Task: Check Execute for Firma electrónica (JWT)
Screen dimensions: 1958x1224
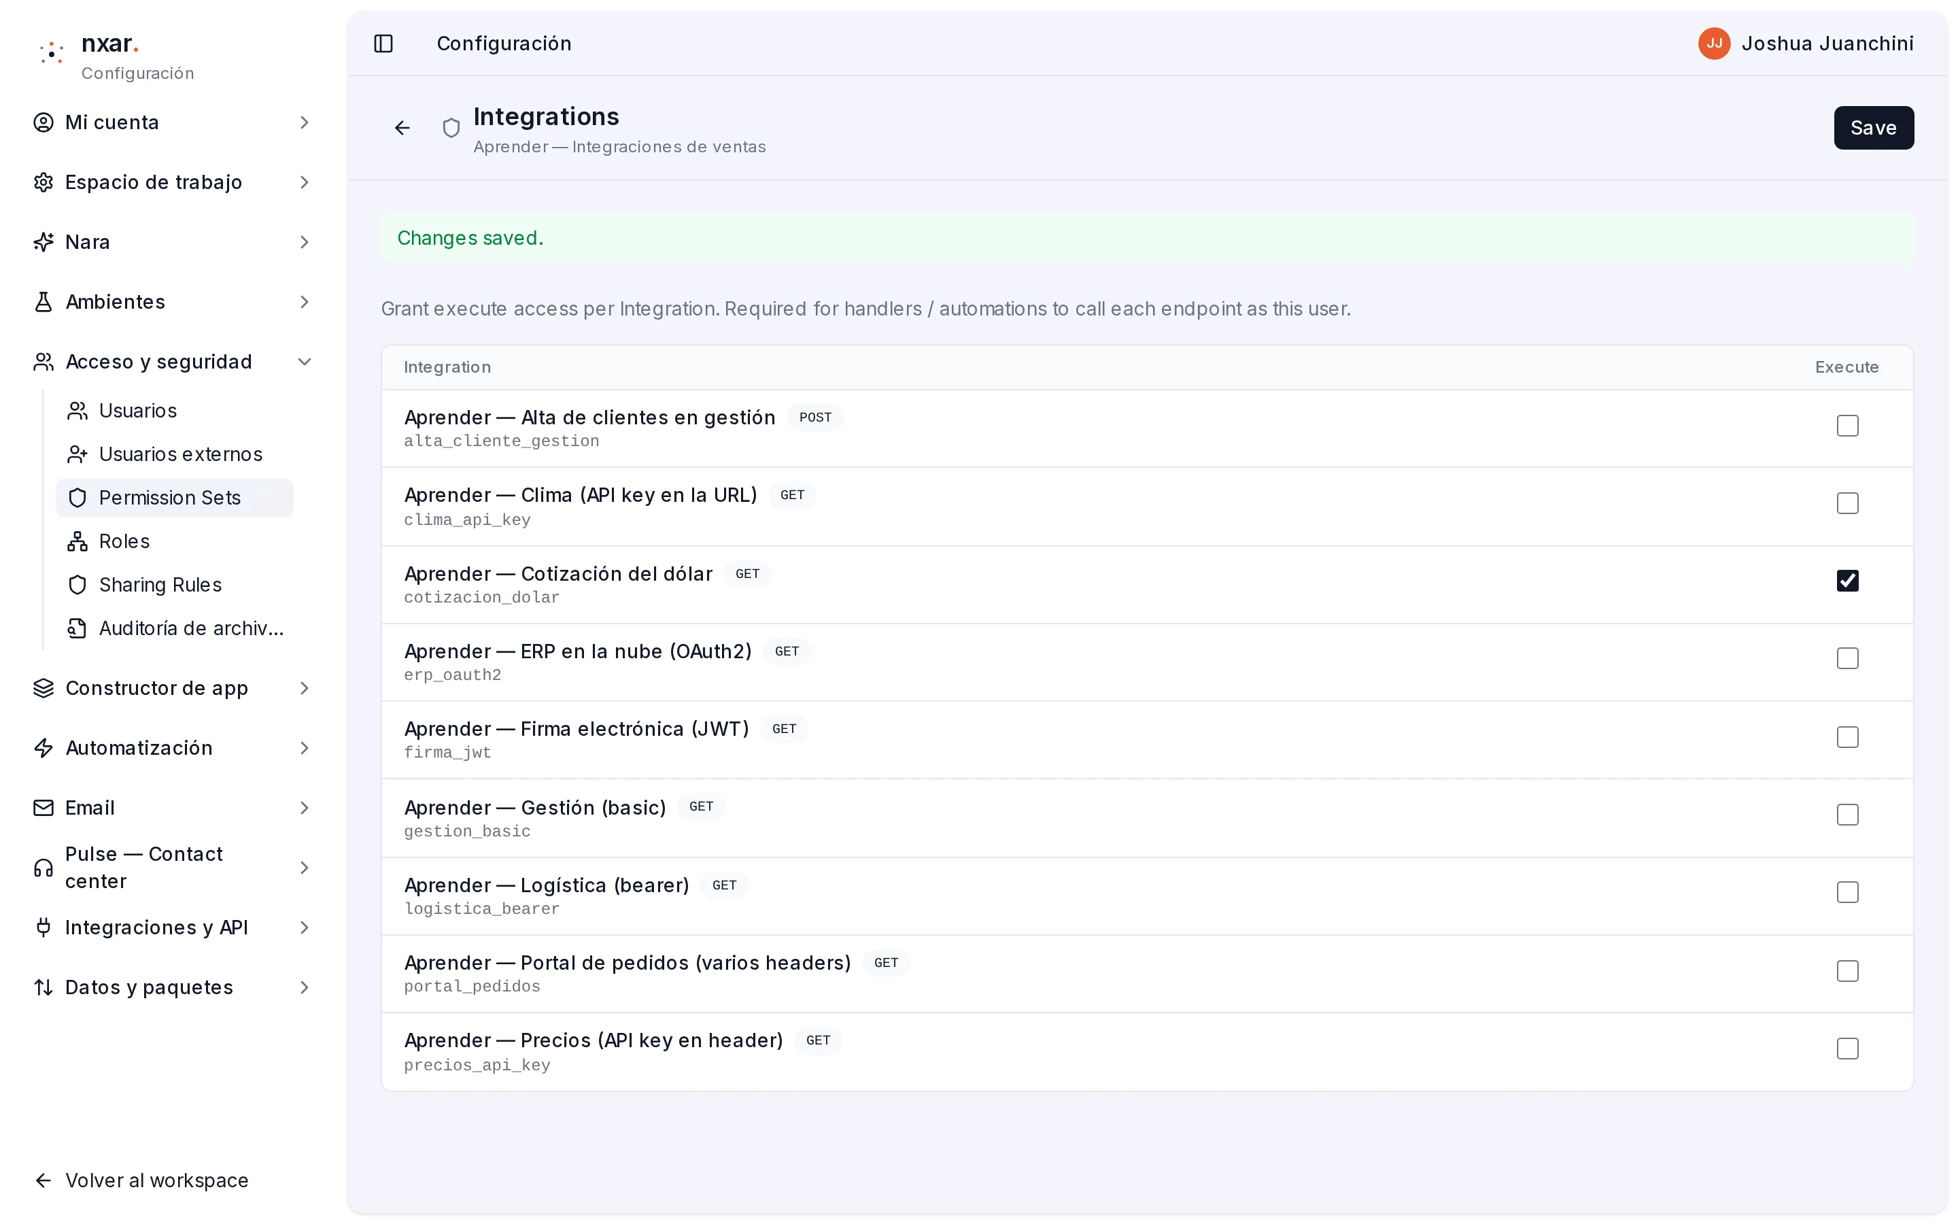Action: pos(1847,738)
